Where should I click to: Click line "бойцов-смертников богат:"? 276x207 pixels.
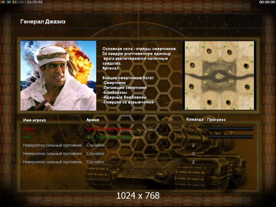coord(128,78)
